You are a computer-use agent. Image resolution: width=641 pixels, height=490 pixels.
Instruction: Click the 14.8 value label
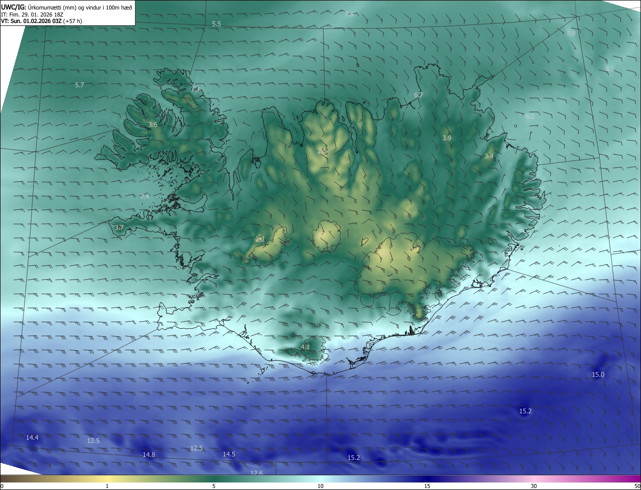coord(149,455)
